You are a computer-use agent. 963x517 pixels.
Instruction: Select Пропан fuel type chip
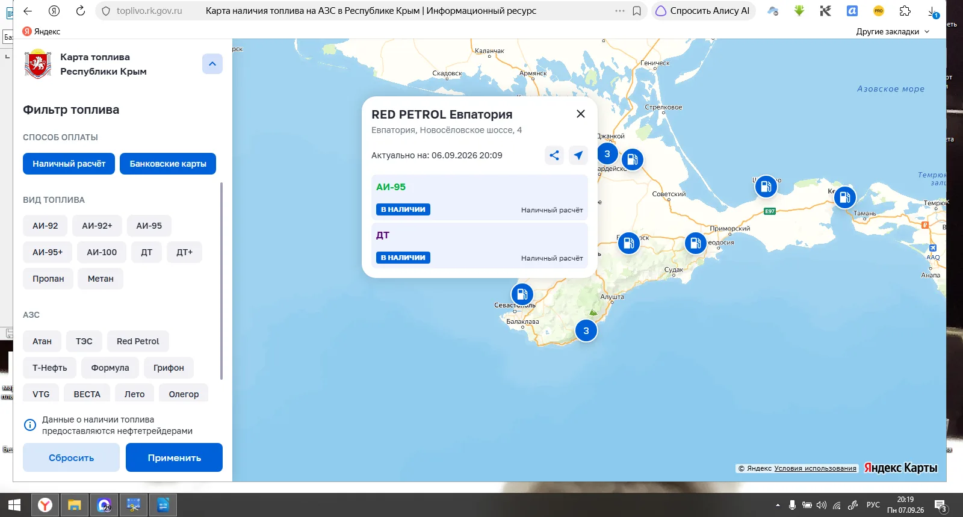48,279
